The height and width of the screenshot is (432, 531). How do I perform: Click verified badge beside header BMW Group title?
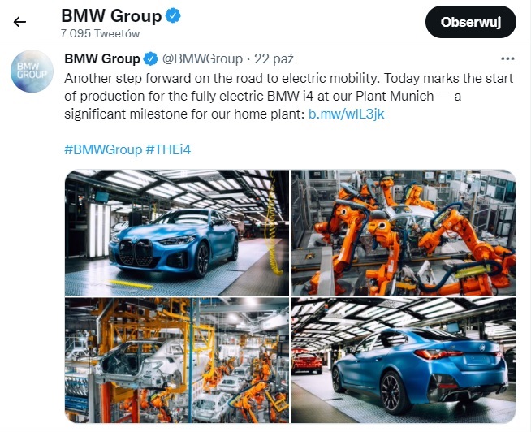(x=173, y=16)
